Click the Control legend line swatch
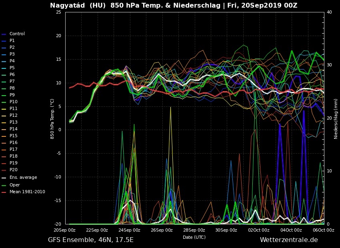Screen dimensions: 340x248 pyautogui.click(x=4, y=34)
